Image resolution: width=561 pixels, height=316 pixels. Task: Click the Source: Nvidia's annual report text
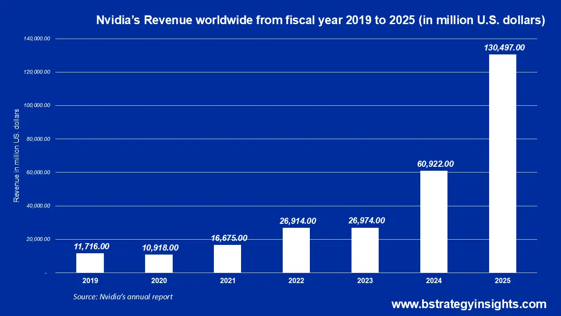123,297
